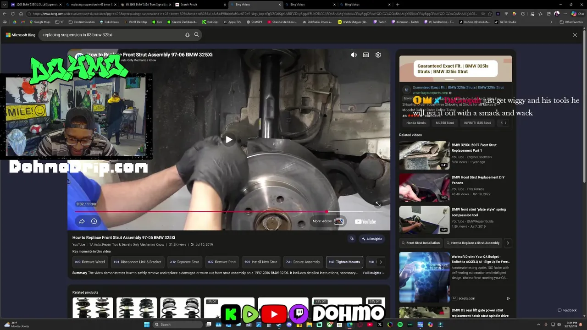Open the weather widget in the taskbar
587x330 pixels.
click(x=17, y=324)
